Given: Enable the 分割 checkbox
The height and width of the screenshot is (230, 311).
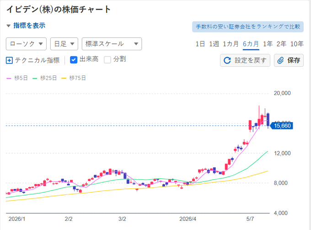Looking at the screenshot, I should (107, 60).
